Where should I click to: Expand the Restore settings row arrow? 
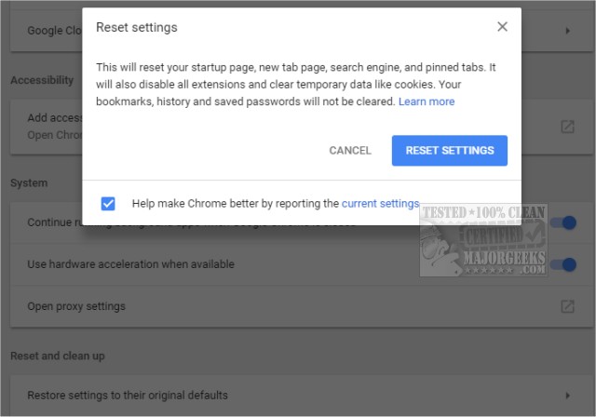tap(567, 396)
